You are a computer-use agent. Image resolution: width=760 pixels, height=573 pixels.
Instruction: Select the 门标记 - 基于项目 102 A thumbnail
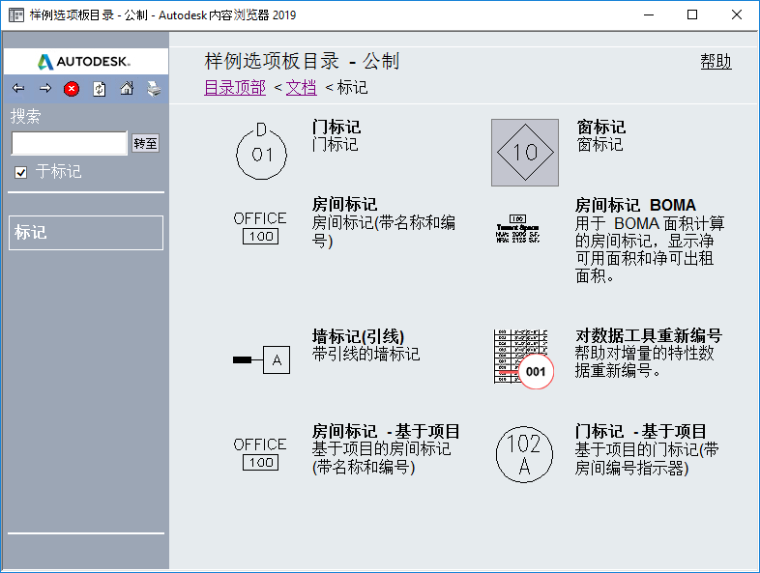tap(524, 454)
